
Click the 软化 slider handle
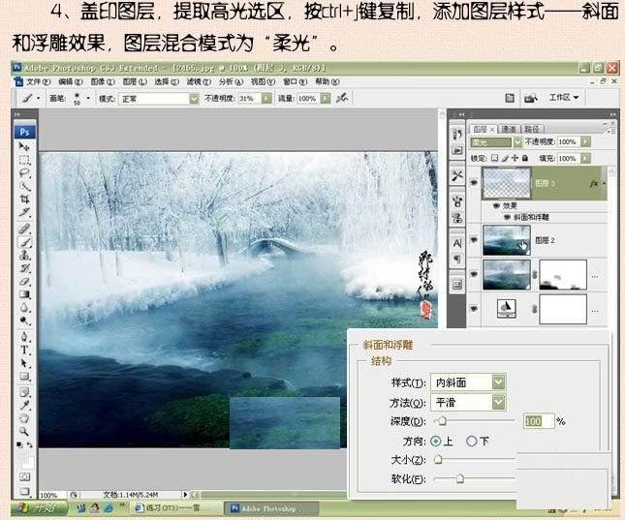pos(460,478)
